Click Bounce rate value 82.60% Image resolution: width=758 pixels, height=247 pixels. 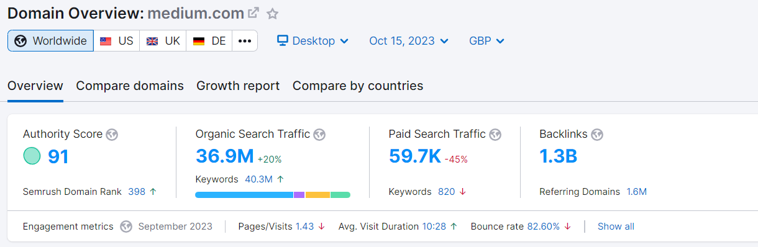point(544,227)
